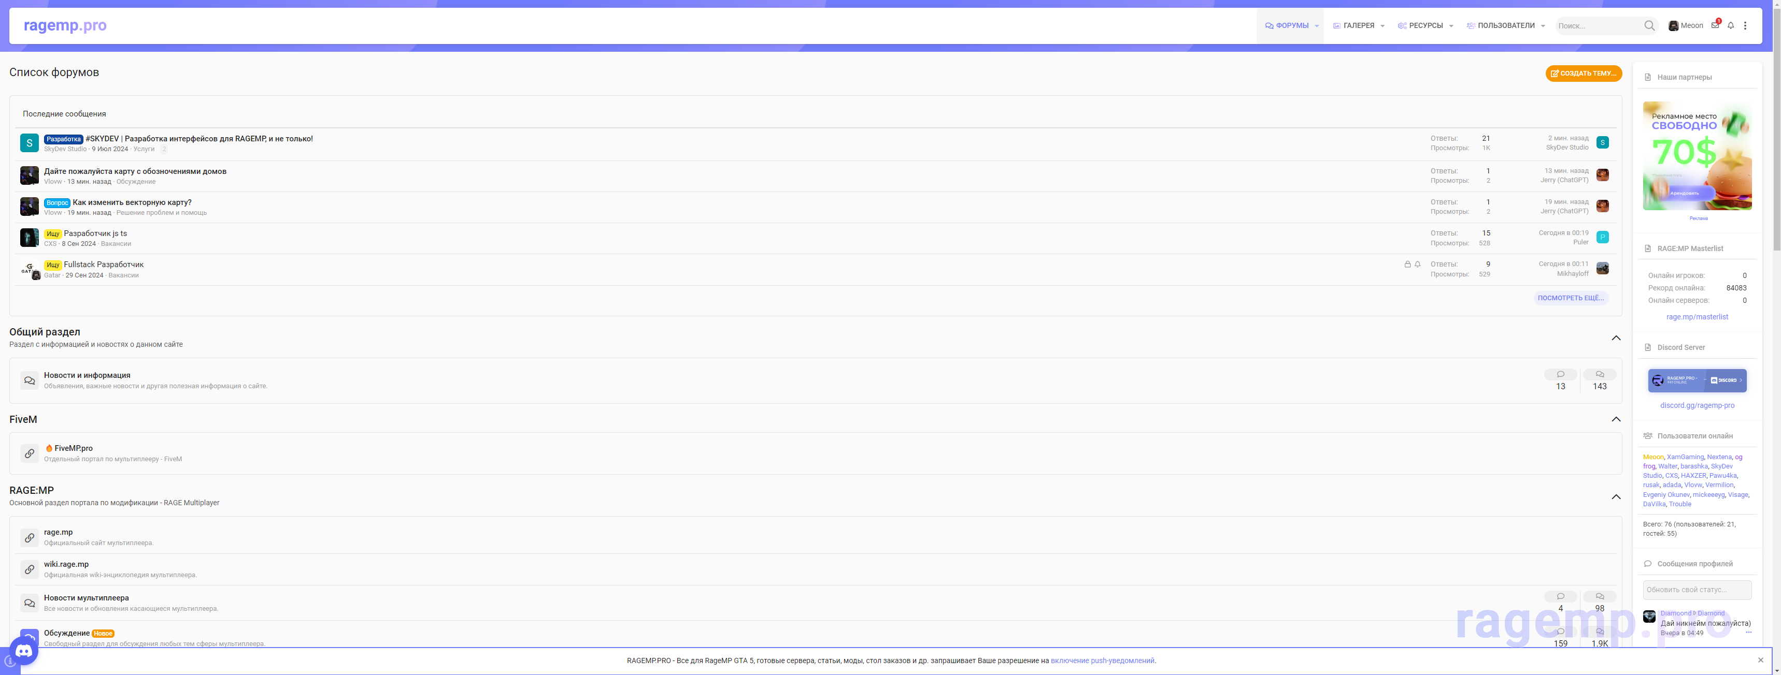Click the search magnifier icon
The image size is (1781, 675).
pyautogui.click(x=1649, y=25)
